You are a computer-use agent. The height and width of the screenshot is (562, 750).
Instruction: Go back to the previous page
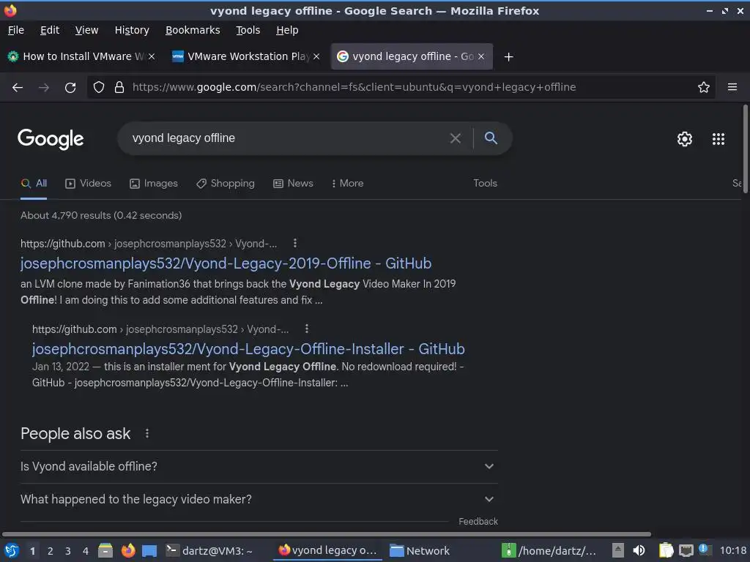[18, 88]
